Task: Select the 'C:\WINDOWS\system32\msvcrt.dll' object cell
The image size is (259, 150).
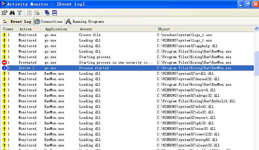Action: click(x=186, y=118)
